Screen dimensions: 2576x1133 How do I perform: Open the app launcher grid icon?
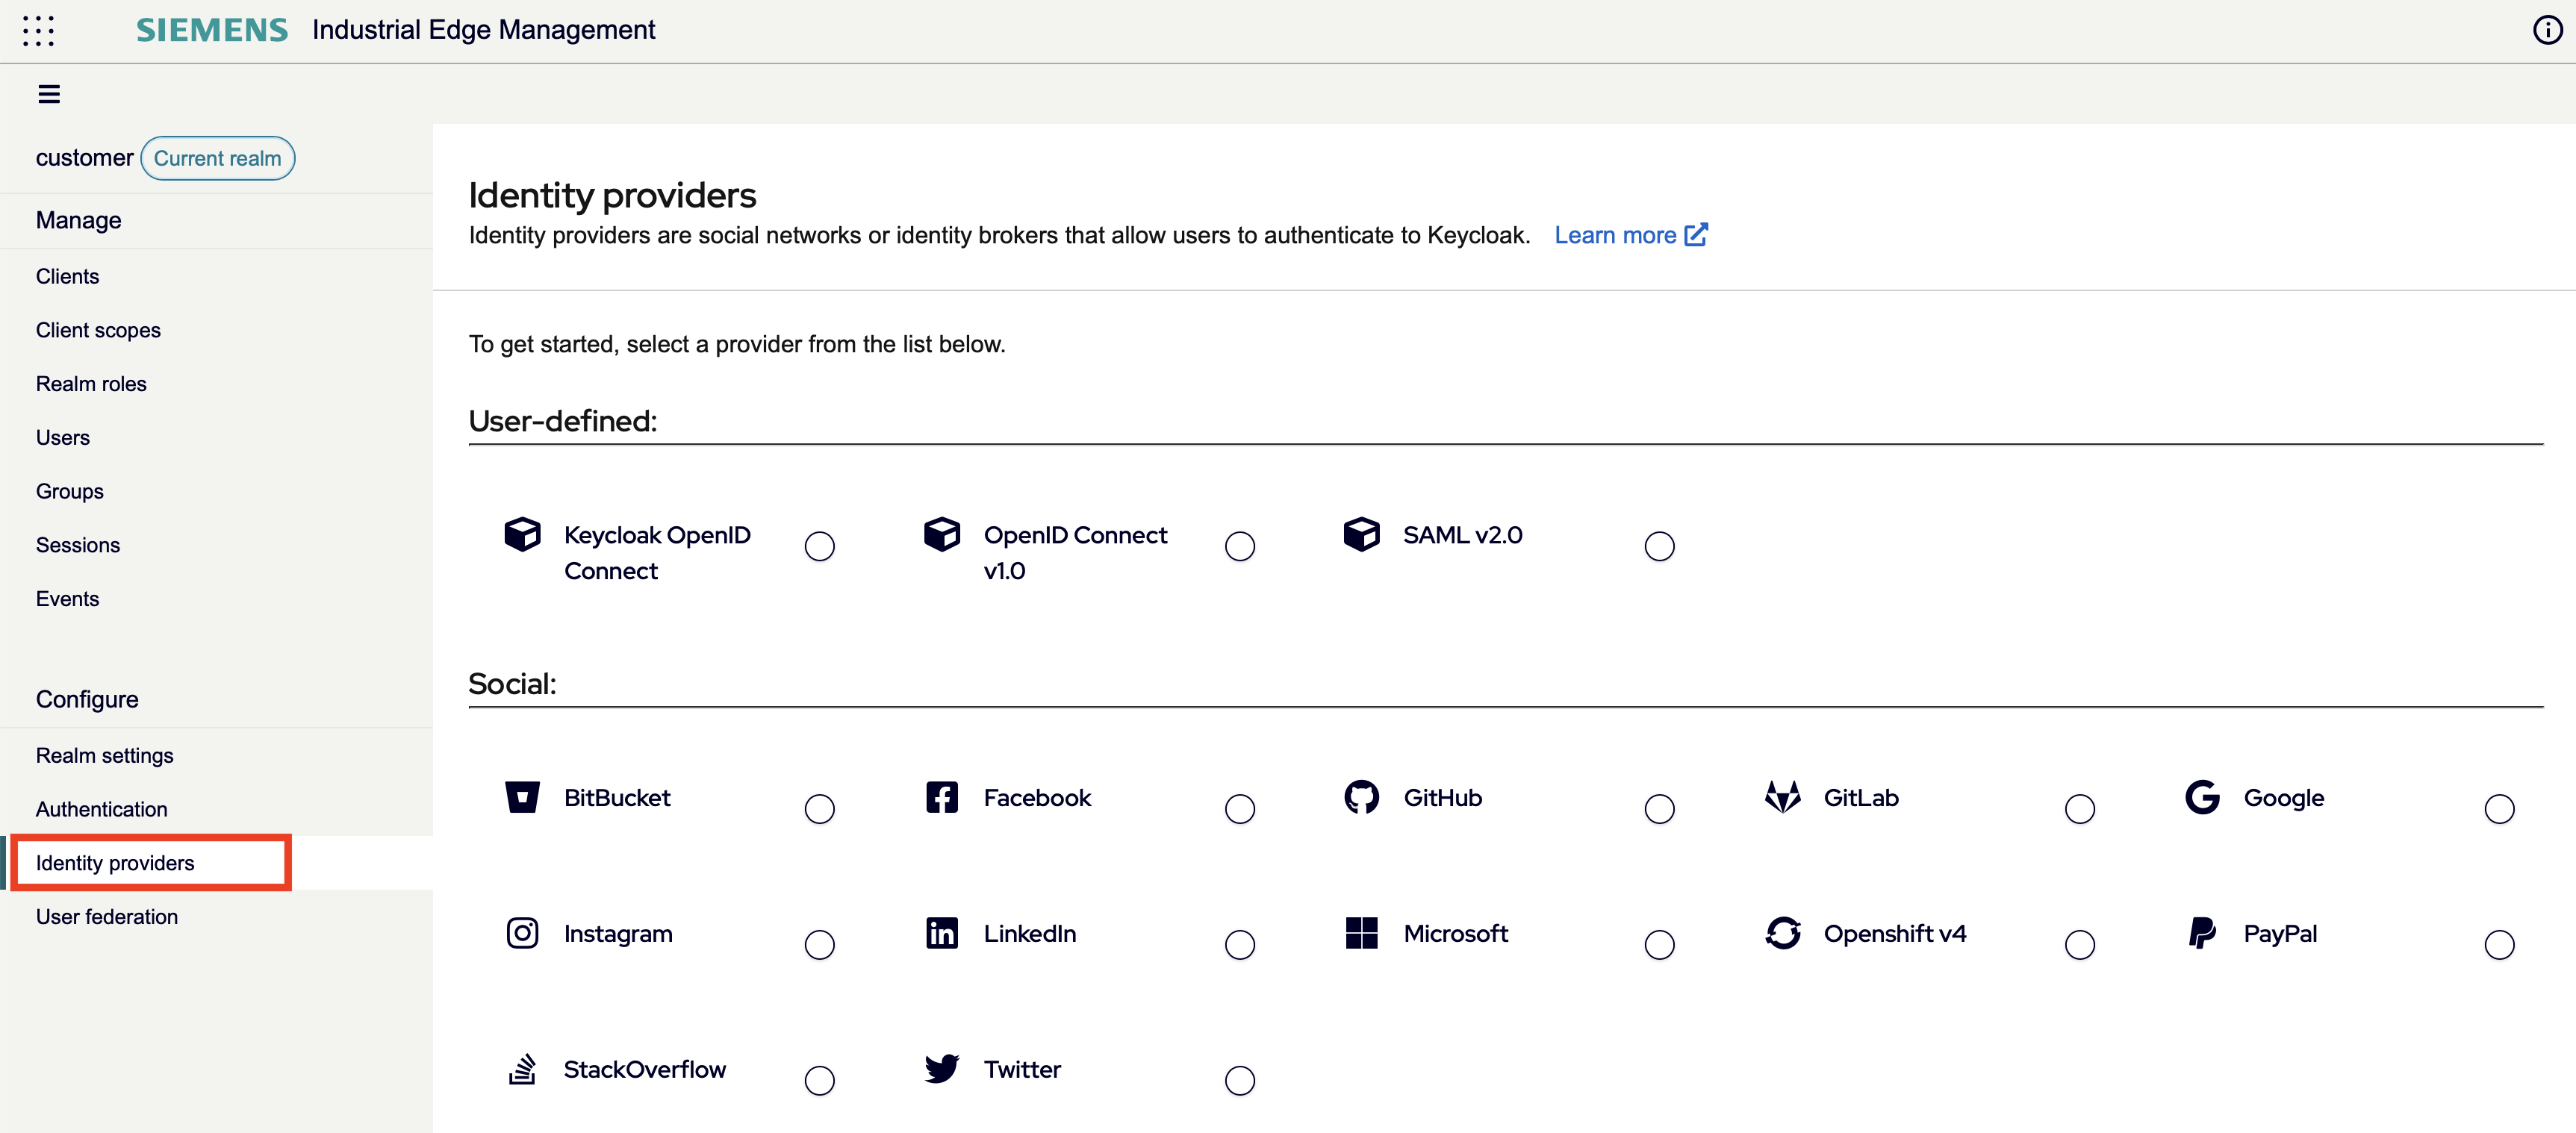tap(39, 31)
